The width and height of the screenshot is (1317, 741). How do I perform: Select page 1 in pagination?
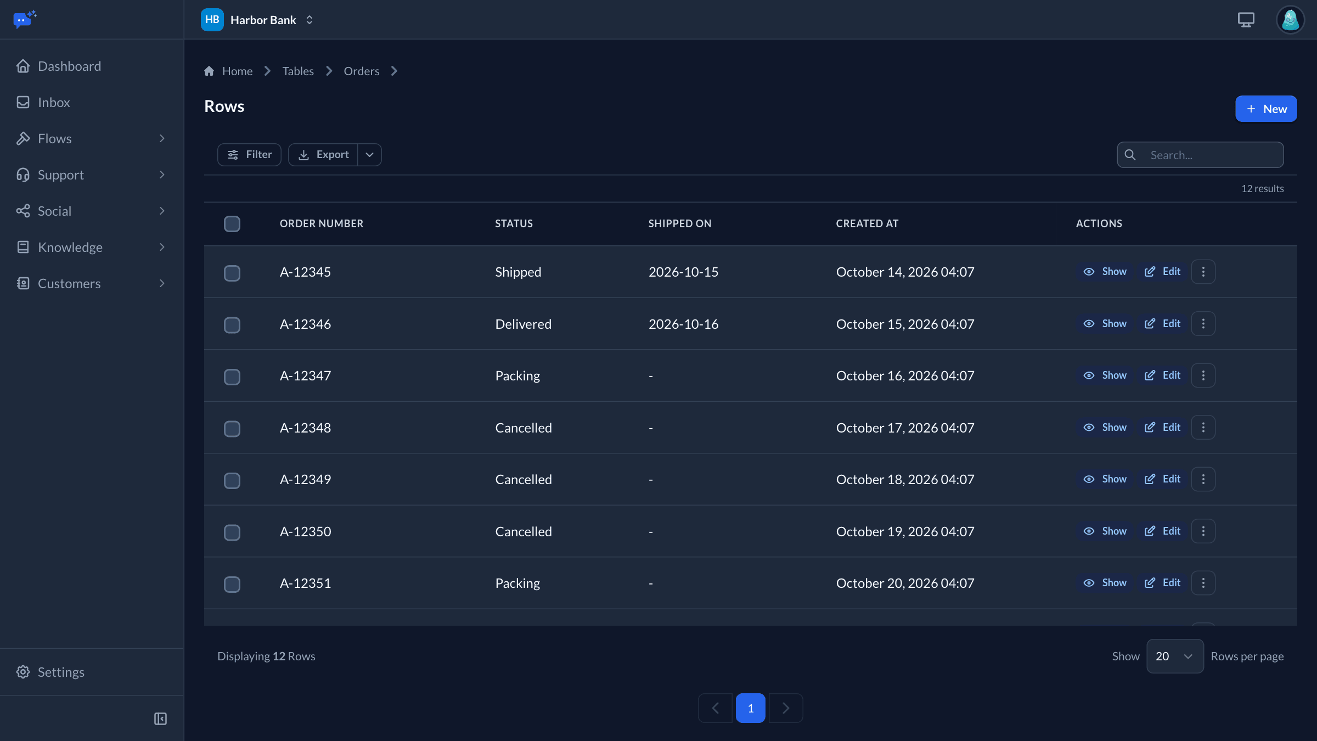(750, 708)
